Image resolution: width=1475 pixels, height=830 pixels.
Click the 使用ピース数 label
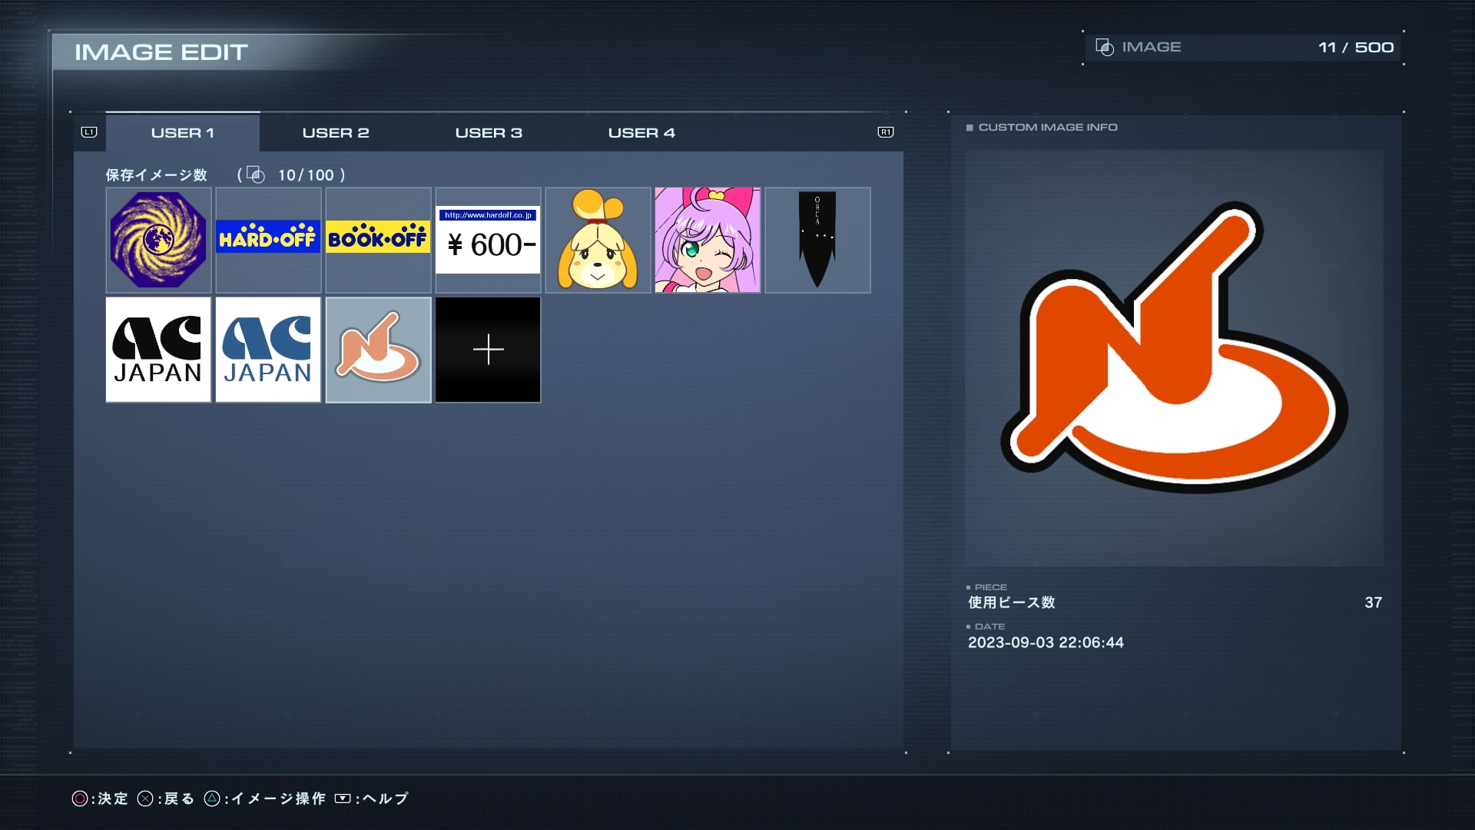click(1012, 603)
